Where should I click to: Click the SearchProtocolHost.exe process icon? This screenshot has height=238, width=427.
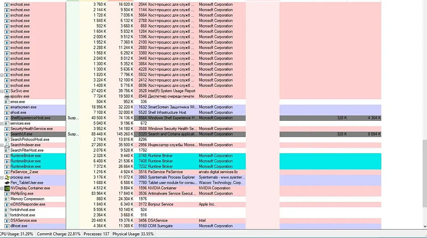[x=7, y=140]
